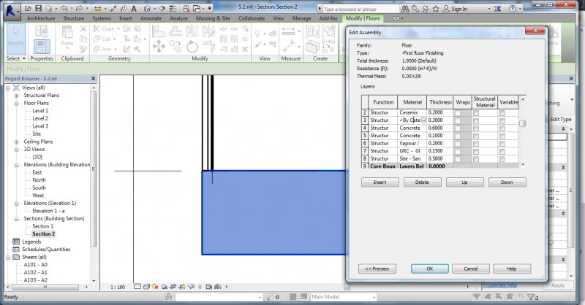Collapse Sections (Building Section) node

click(16, 219)
